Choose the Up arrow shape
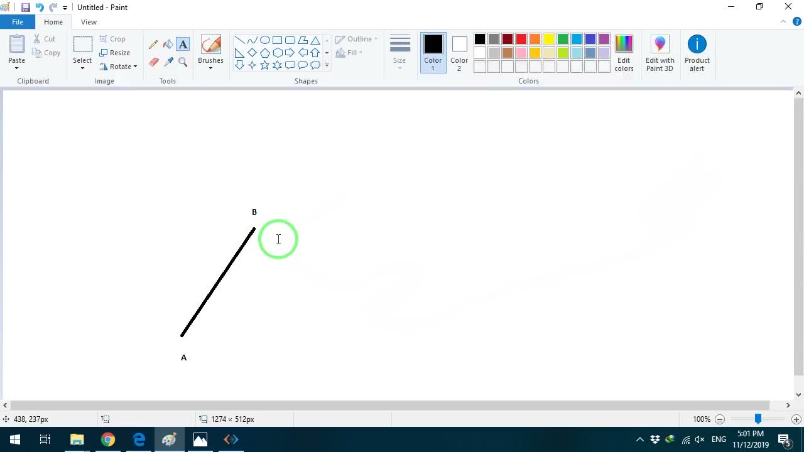 [x=315, y=53]
